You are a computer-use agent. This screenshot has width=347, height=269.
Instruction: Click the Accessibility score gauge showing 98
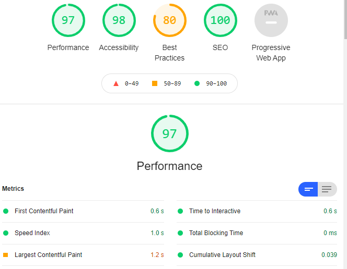(x=119, y=20)
